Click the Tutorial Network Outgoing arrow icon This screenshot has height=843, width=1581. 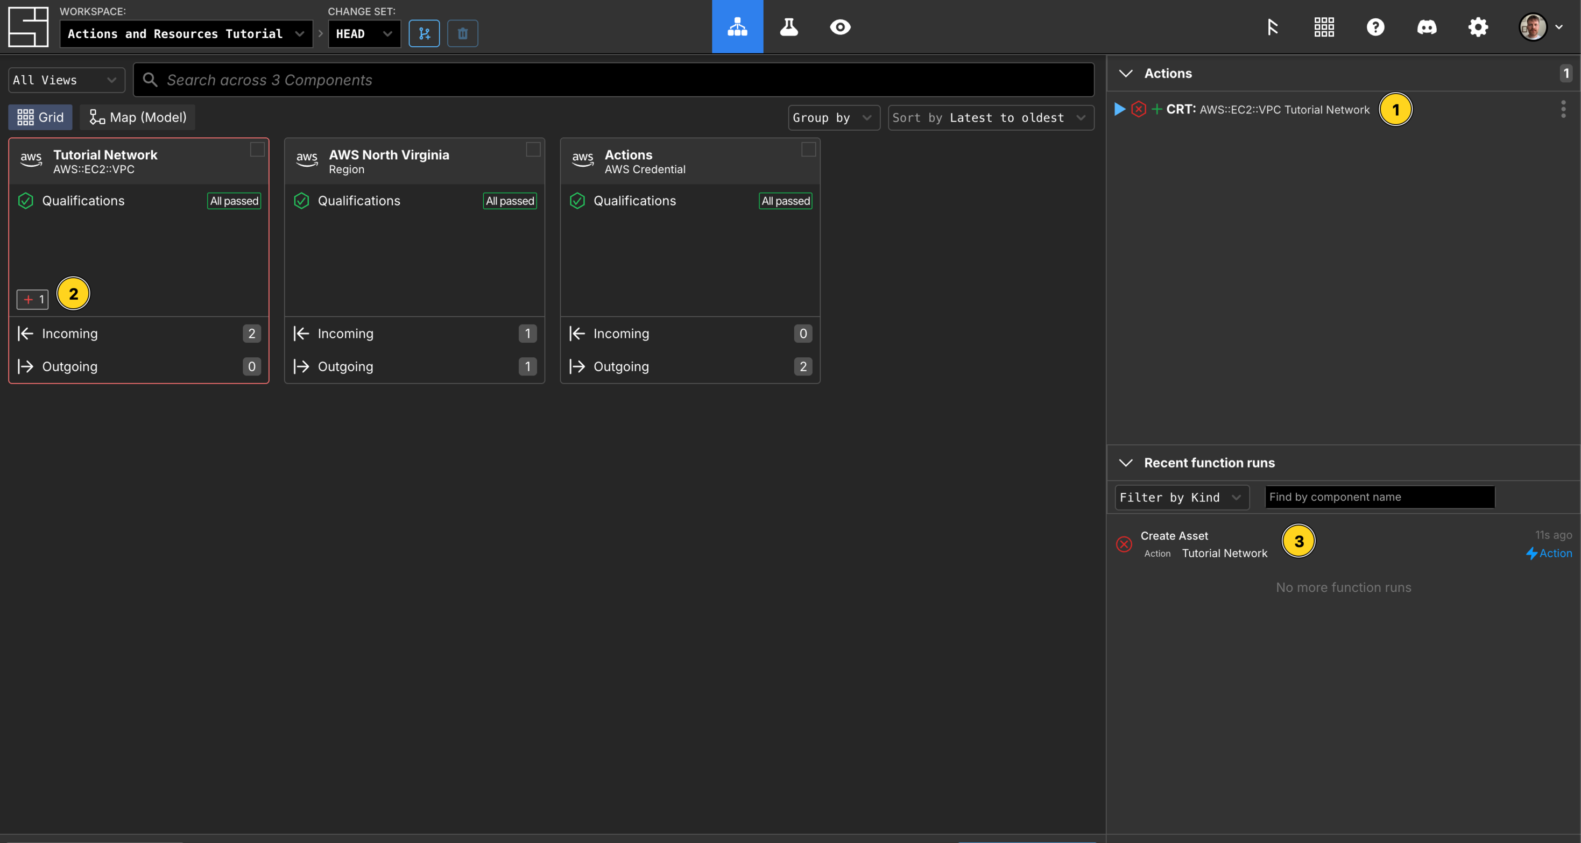pos(25,366)
